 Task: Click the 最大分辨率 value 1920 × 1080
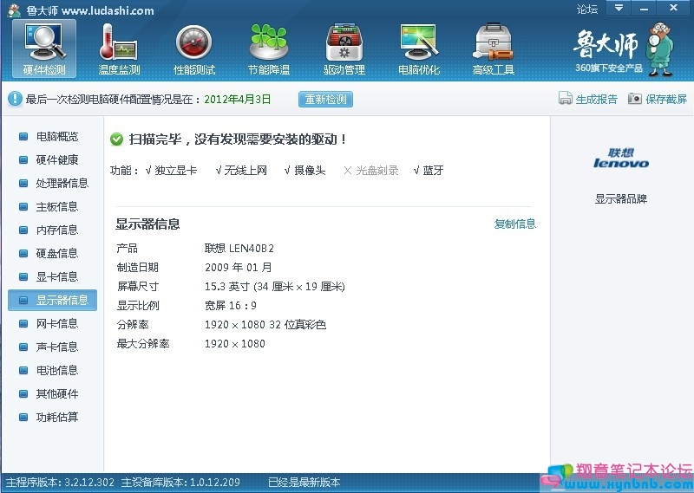coord(234,344)
